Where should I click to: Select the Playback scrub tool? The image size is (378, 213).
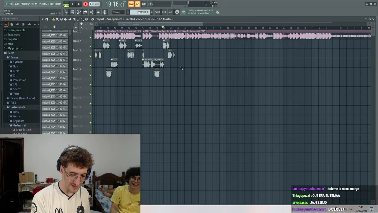click(x=86, y=19)
